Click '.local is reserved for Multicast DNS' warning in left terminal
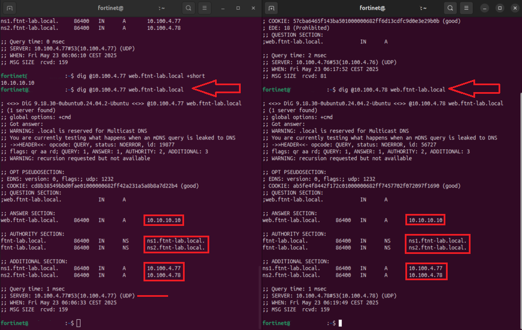The height and width of the screenshot is (330, 522). 74,131
